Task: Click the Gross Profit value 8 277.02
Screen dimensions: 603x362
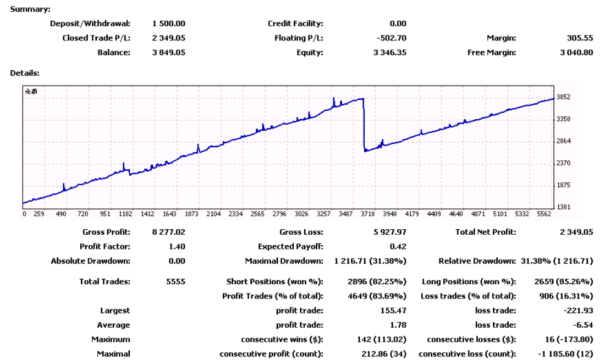Action: click(x=169, y=232)
